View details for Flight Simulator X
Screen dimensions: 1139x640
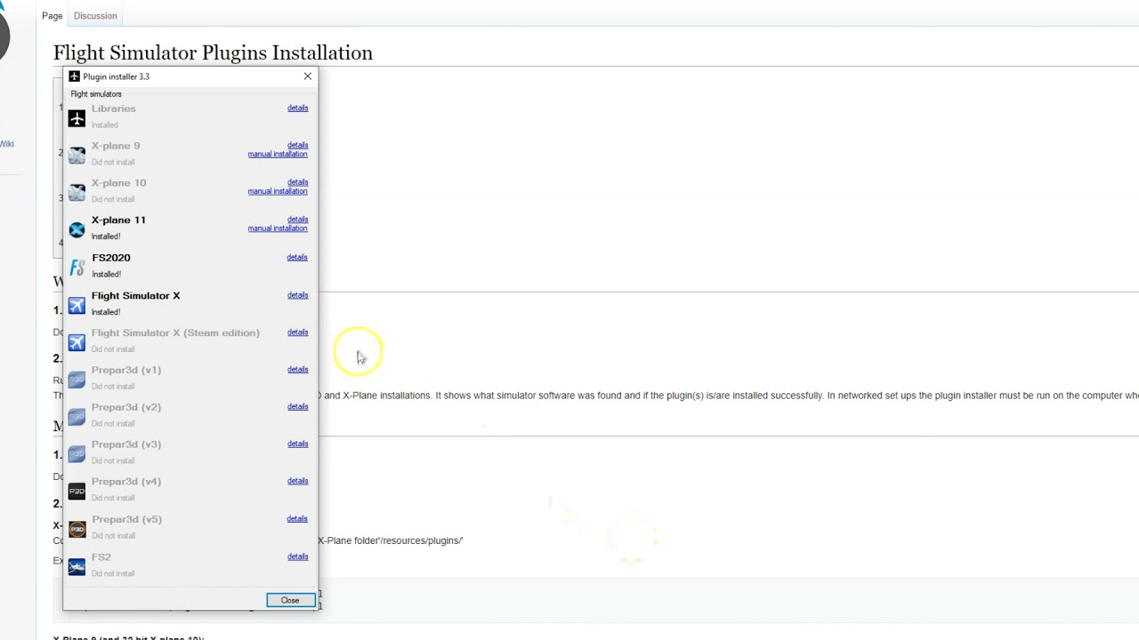coord(297,295)
